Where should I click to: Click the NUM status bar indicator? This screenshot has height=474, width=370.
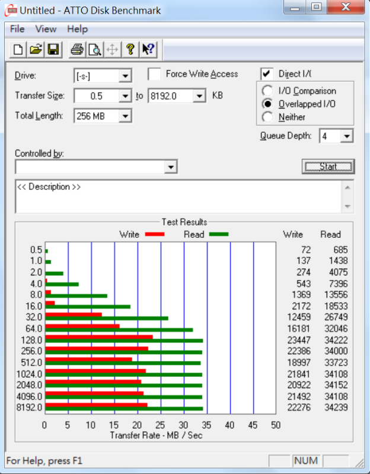tap(306, 461)
